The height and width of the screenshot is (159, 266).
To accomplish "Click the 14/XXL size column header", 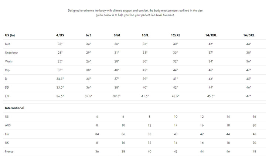I will click(x=211, y=35).
